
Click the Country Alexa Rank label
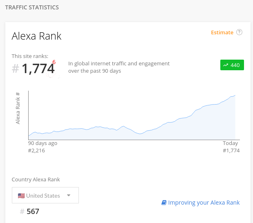pos(36,179)
